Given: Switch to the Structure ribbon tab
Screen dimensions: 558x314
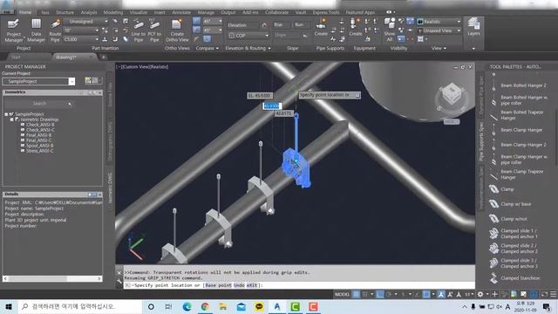Looking at the screenshot, I should (x=65, y=12).
